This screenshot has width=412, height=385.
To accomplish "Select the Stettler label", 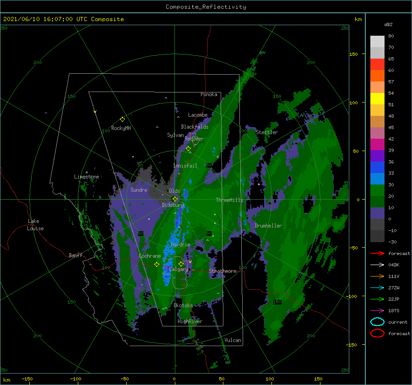I will [267, 132].
